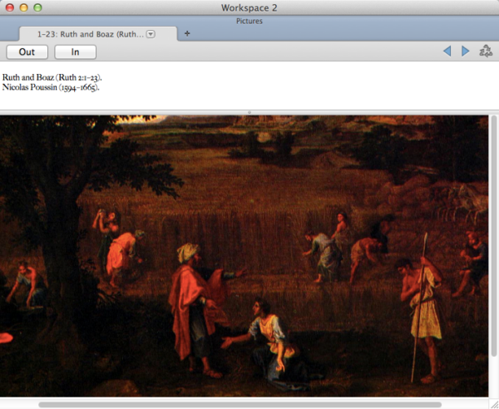This screenshot has width=499, height=409.
Task: Close the Workspace 2 window
Action: pyautogui.click(x=10, y=7)
